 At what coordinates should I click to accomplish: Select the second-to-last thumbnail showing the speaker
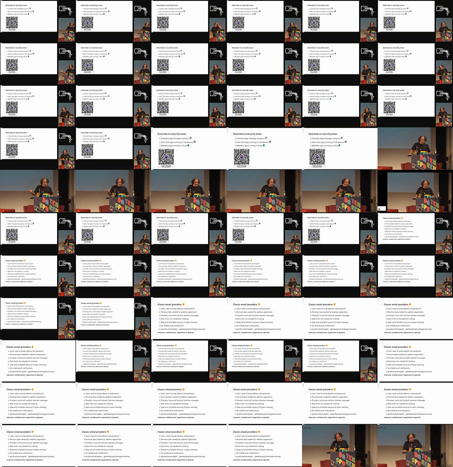[340, 446]
